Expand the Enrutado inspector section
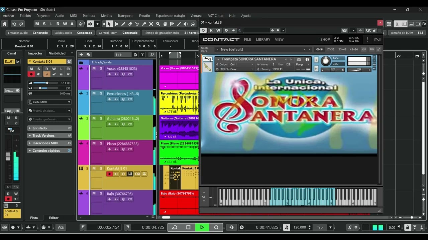The height and width of the screenshot is (240, 428). coord(49,128)
